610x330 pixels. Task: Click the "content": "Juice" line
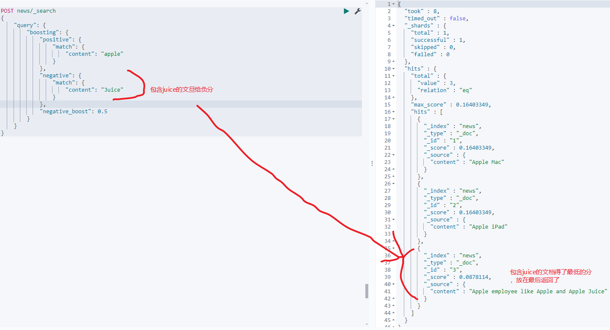point(94,90)
